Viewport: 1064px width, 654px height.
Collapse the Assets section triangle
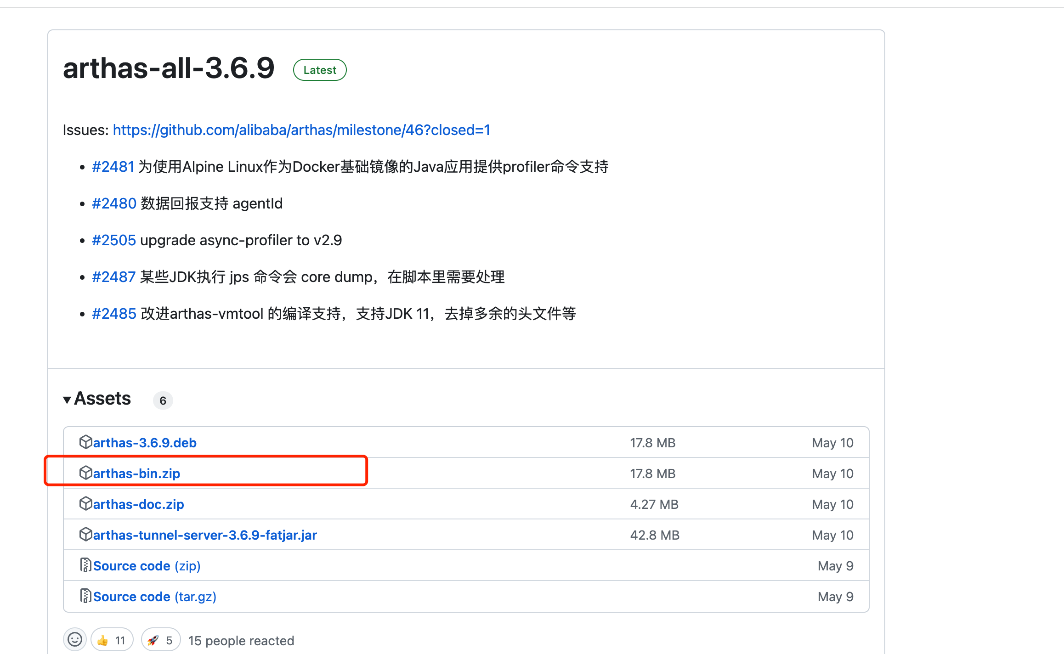tap(67, 400)
